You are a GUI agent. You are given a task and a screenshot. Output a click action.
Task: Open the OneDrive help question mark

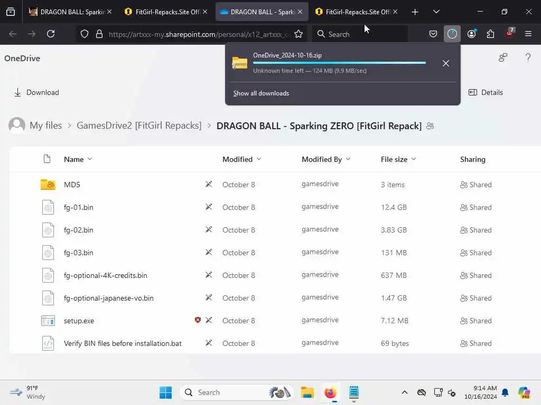coord(528,58)
